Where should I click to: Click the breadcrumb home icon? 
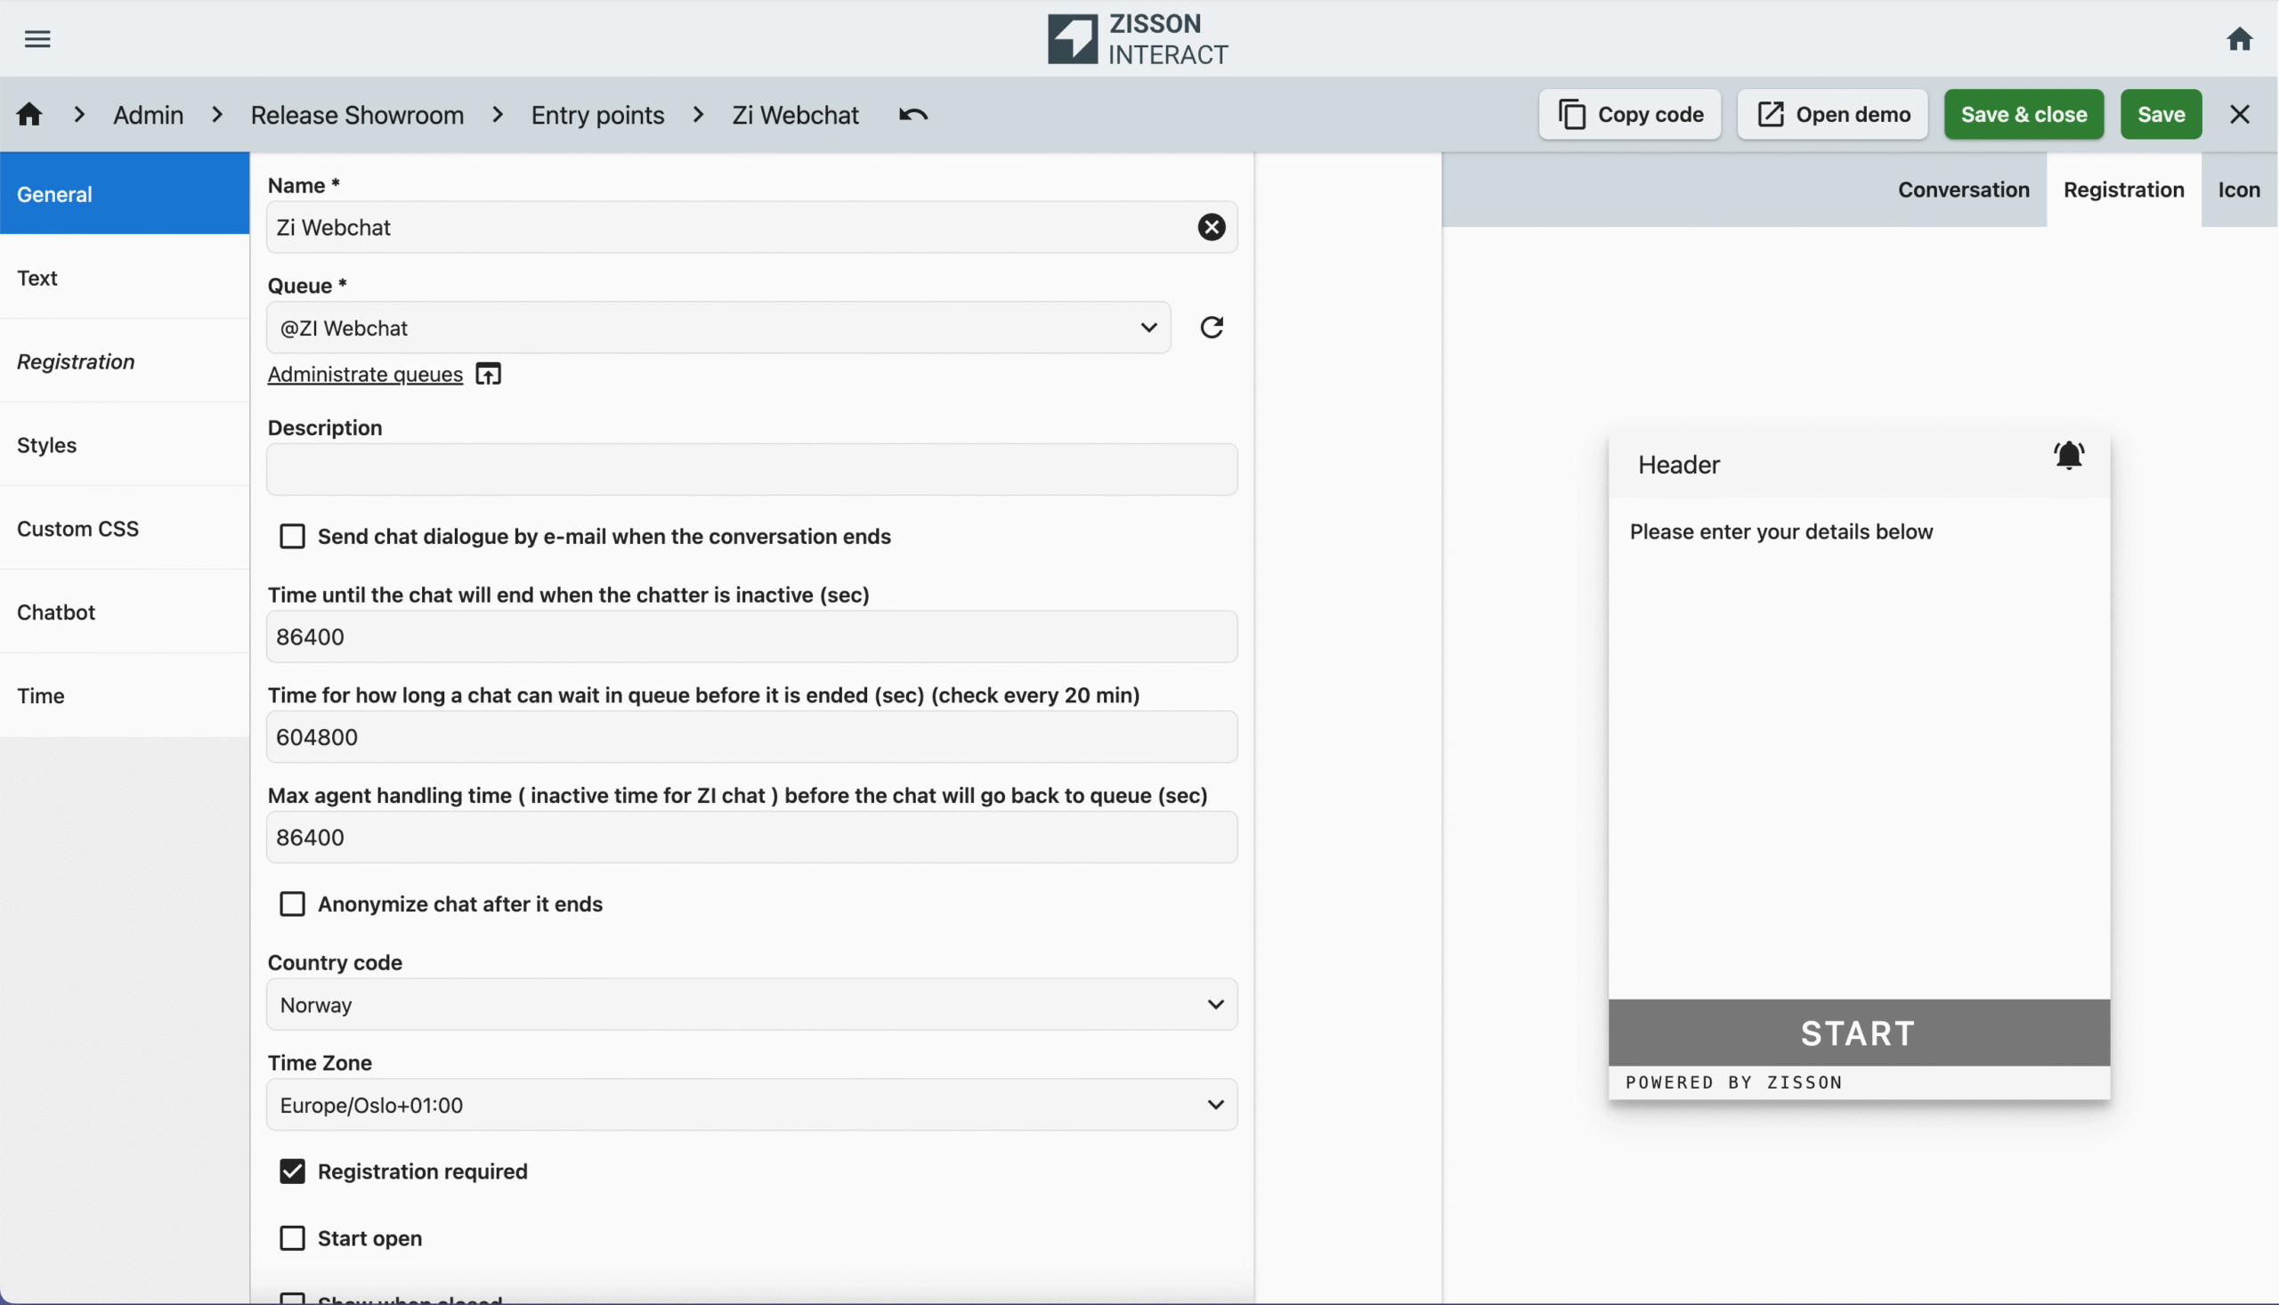click(x=28, y=114)
